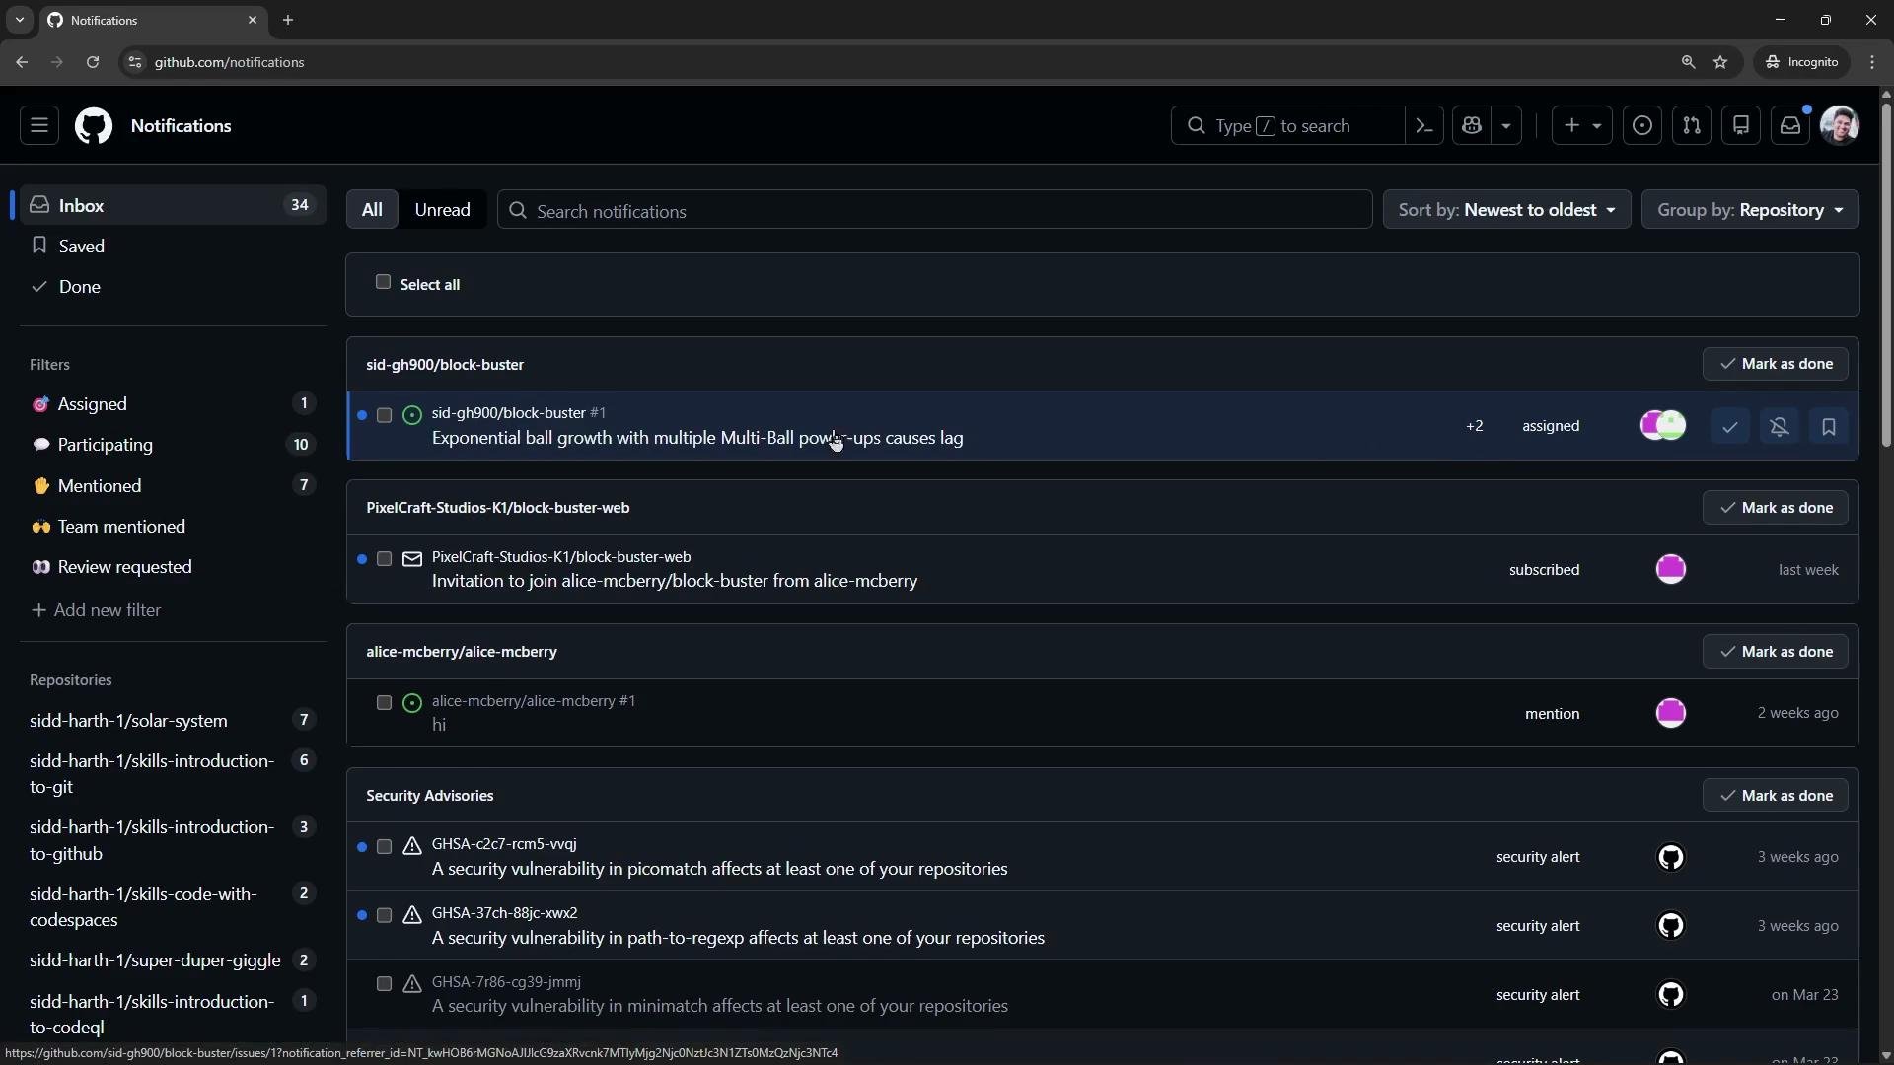Go back in browser history
The height and width of the screenshot is (1065, 1894).
tap(22, 62)
